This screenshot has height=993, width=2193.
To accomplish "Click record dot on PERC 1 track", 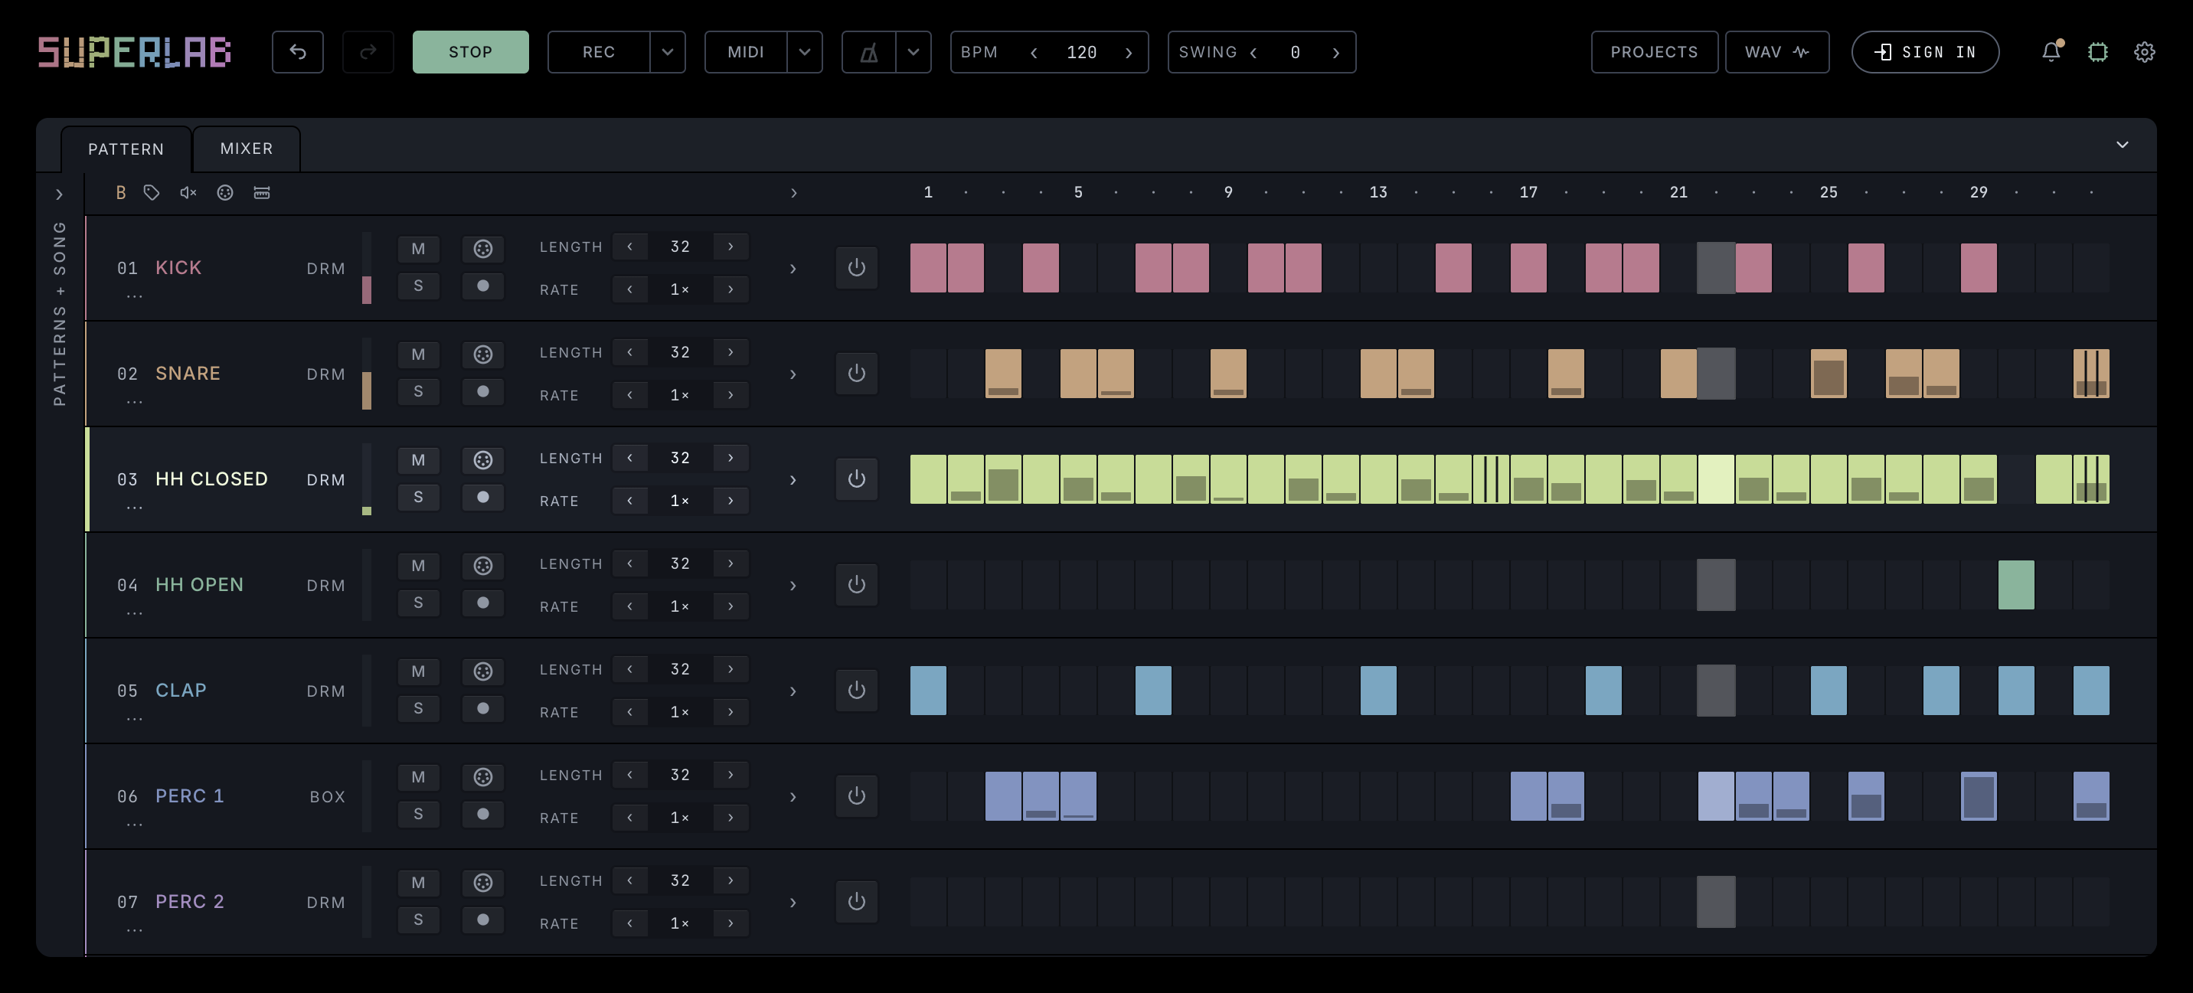I will (x=482, y=815).
